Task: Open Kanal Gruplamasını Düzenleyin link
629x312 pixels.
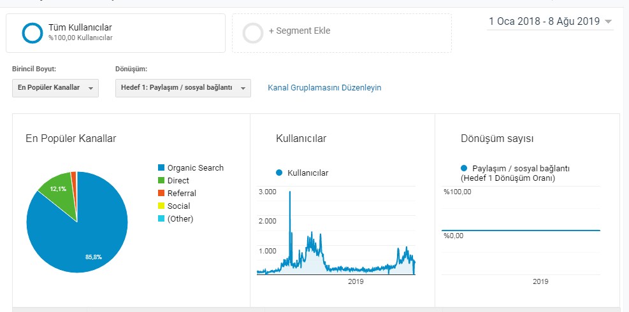Action: (x=324, y=87)
